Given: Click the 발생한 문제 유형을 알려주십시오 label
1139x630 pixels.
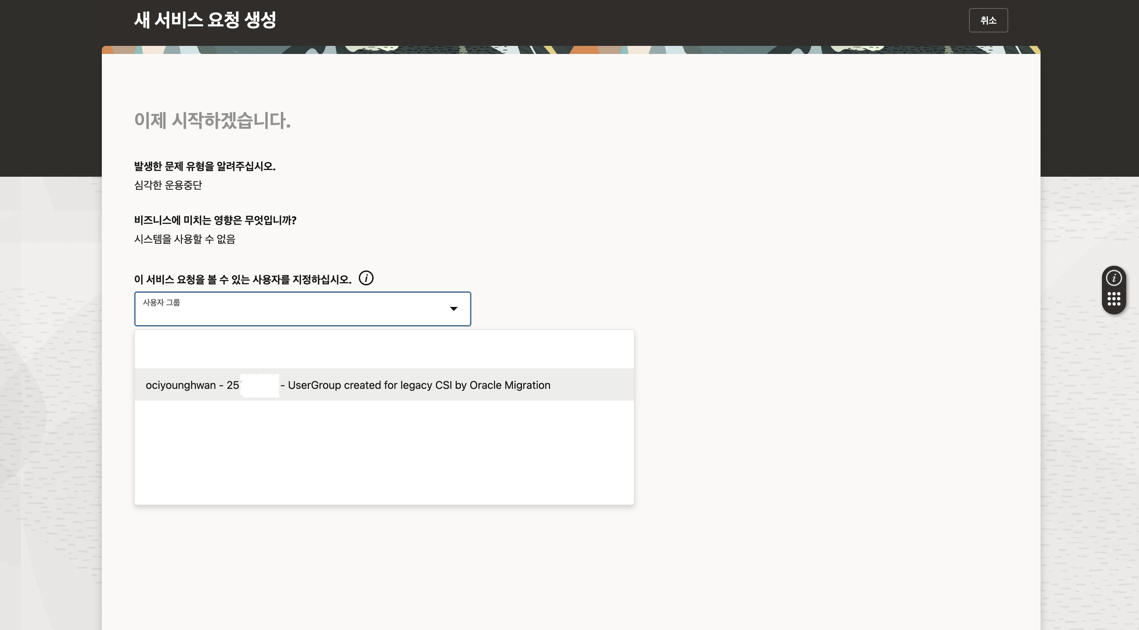Looking at the screenshot, I should coord(204,166).
